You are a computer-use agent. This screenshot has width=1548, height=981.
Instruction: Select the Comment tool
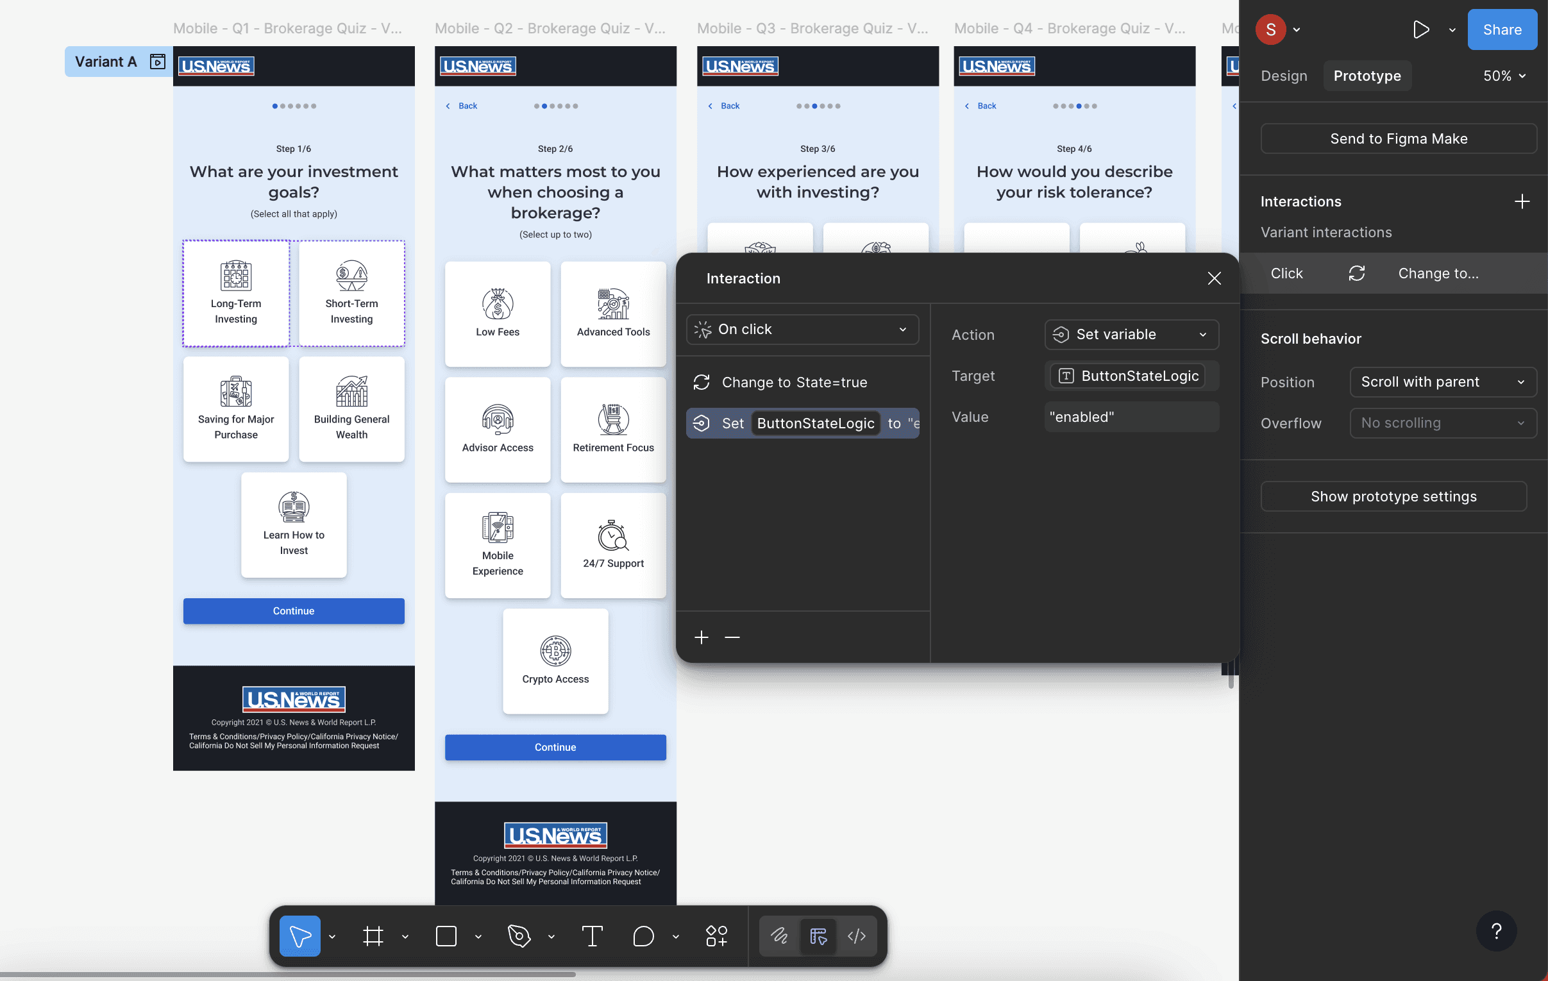643,935
